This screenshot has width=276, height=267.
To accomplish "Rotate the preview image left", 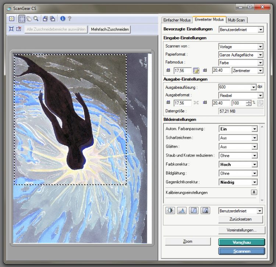I will point(45,19).
